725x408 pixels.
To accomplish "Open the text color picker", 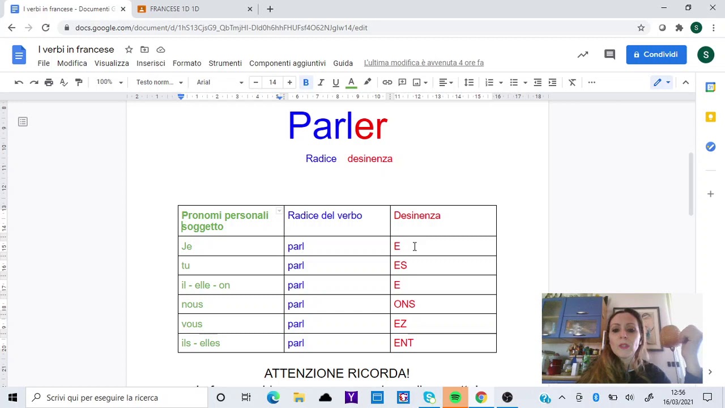I will click(x=351, y=82).
